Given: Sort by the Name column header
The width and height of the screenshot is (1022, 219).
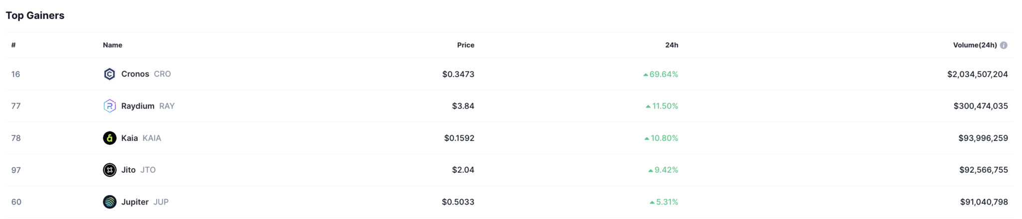Looking at the screenshot, I should [x=112, y=45].
